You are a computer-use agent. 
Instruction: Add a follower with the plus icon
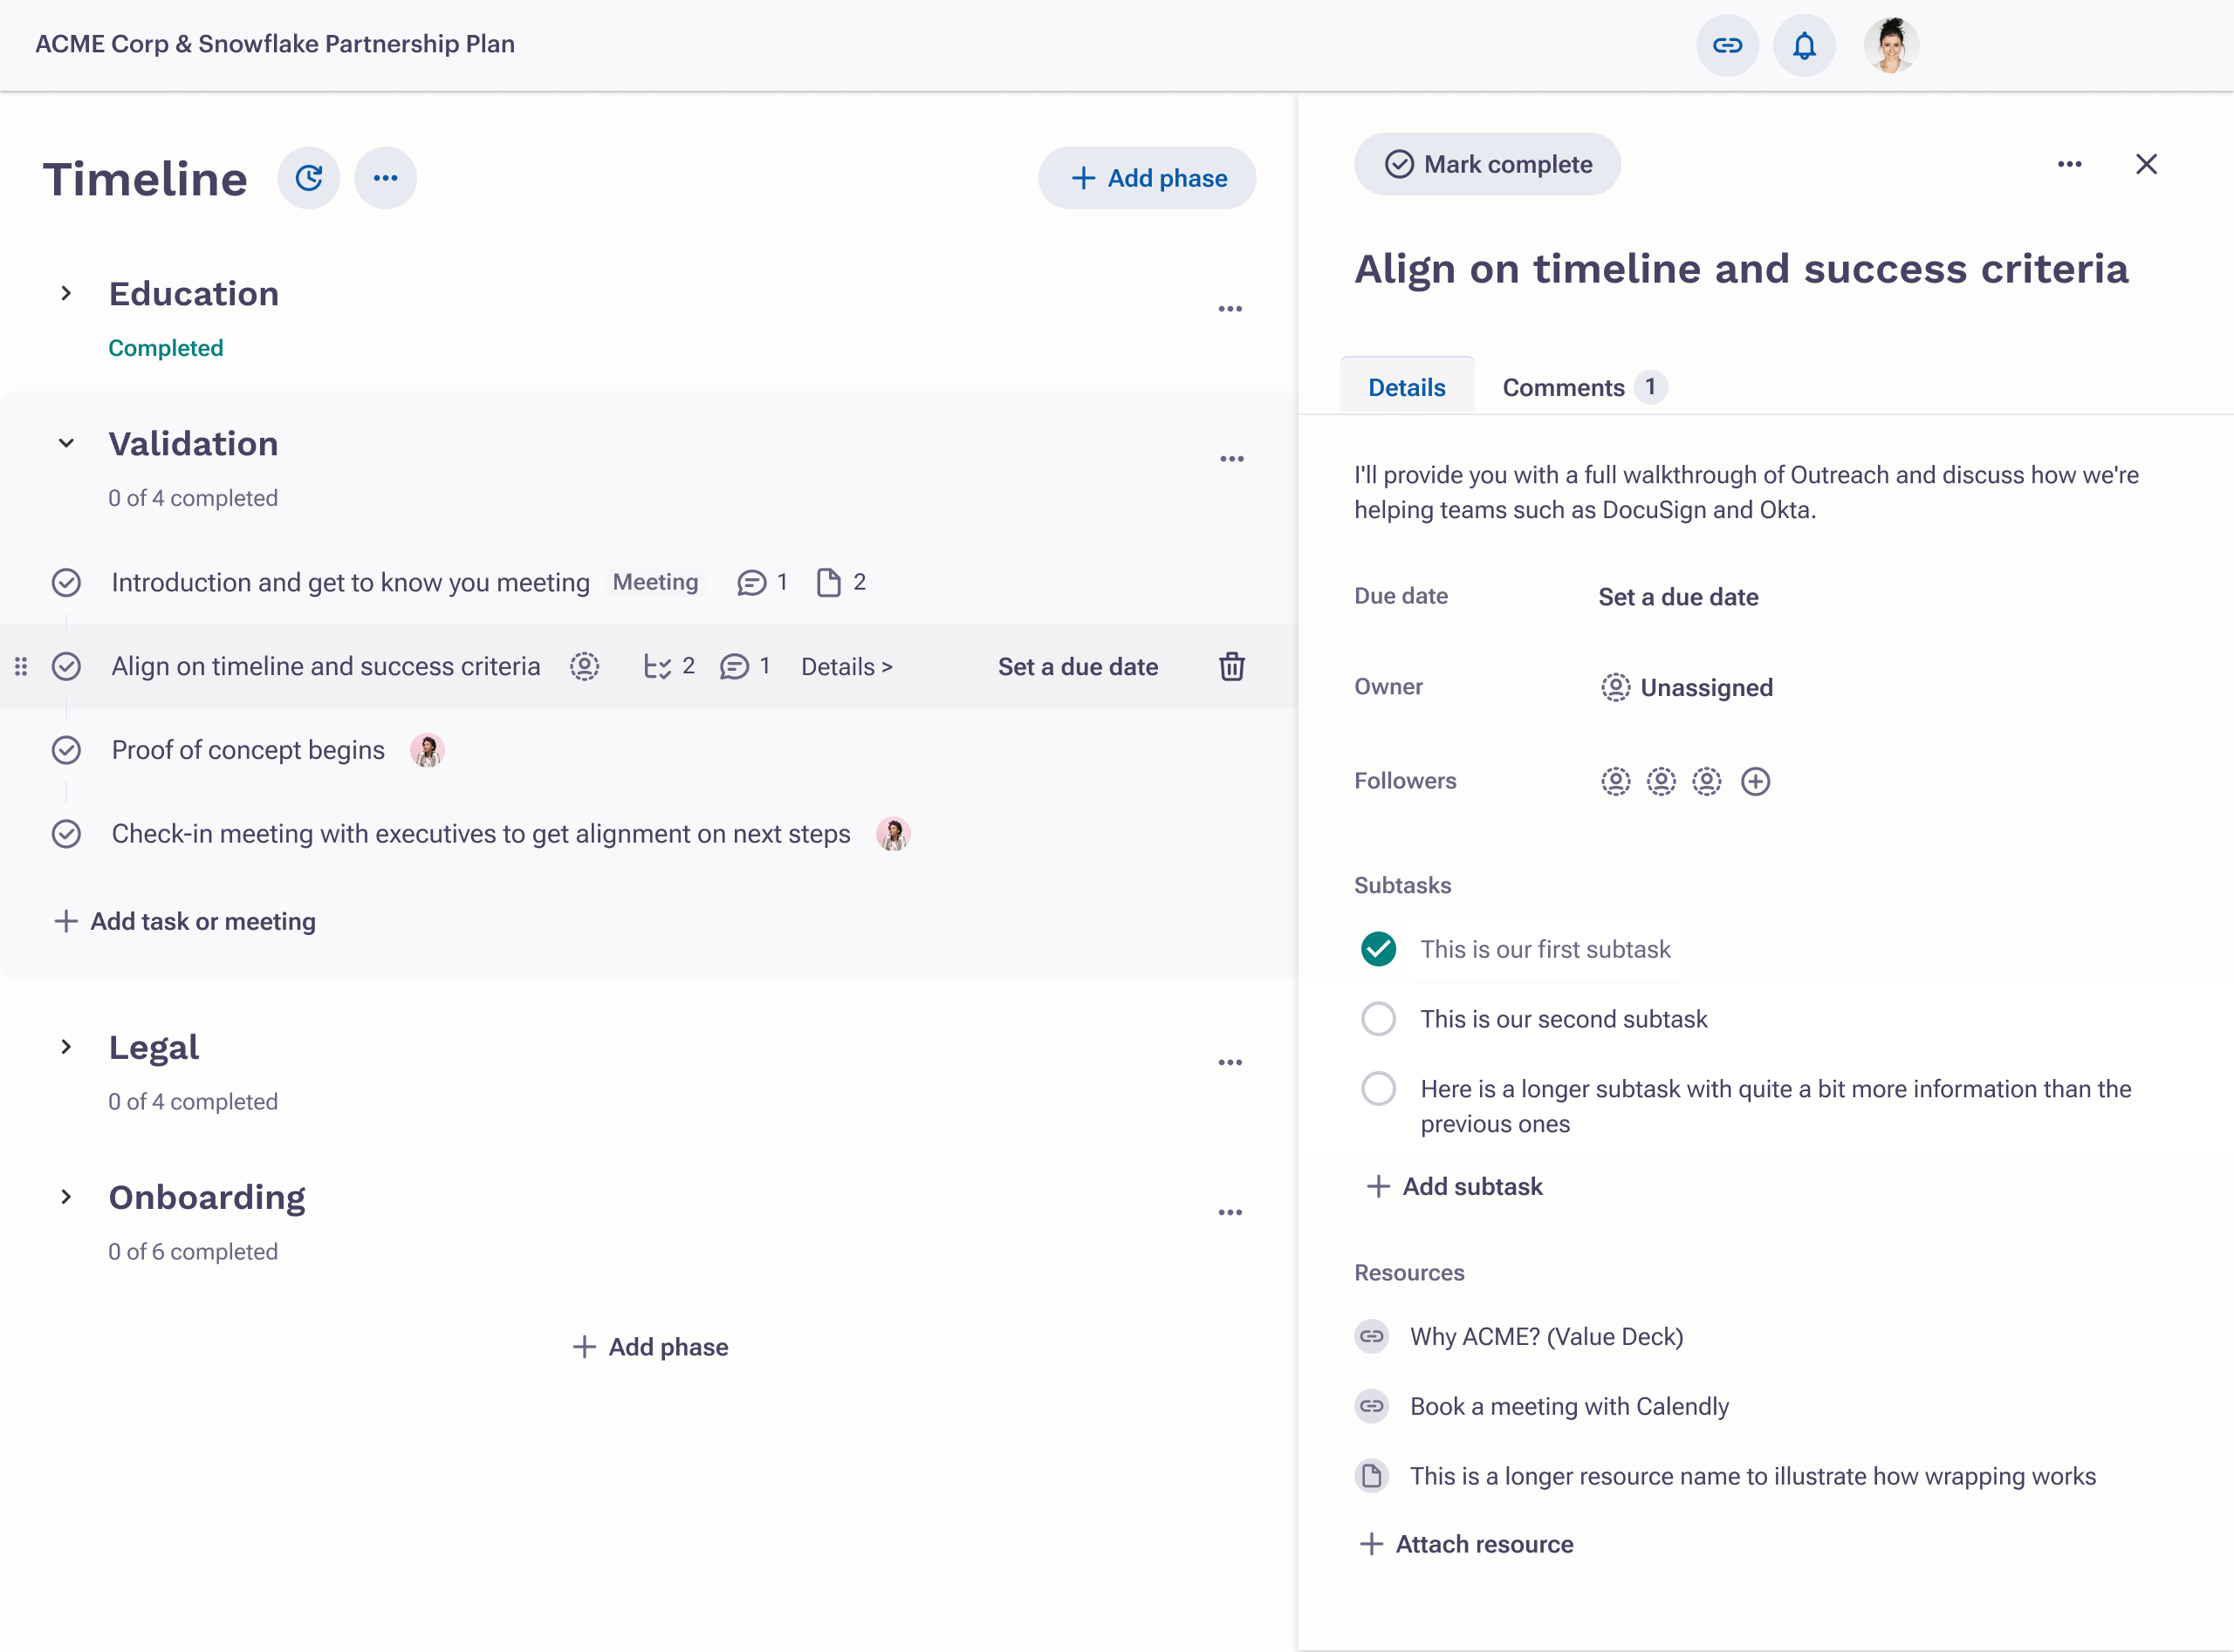tap(1755, 781)
